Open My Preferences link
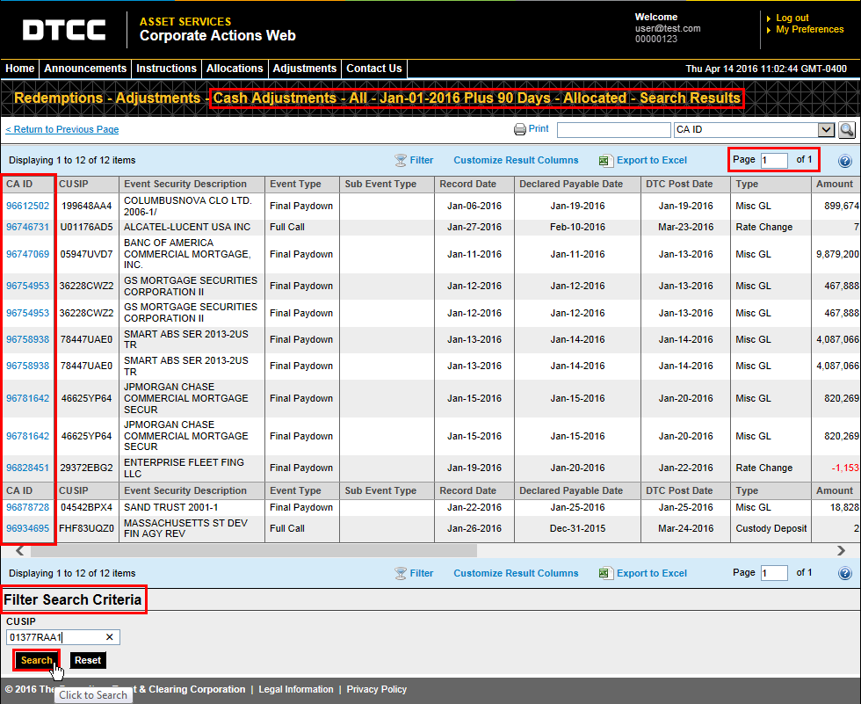The image size is (861, 704). (x=809, y=29)
